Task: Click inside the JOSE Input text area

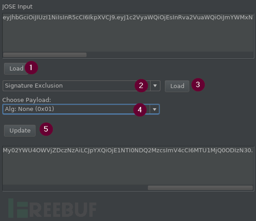Action: click(128, 33)
